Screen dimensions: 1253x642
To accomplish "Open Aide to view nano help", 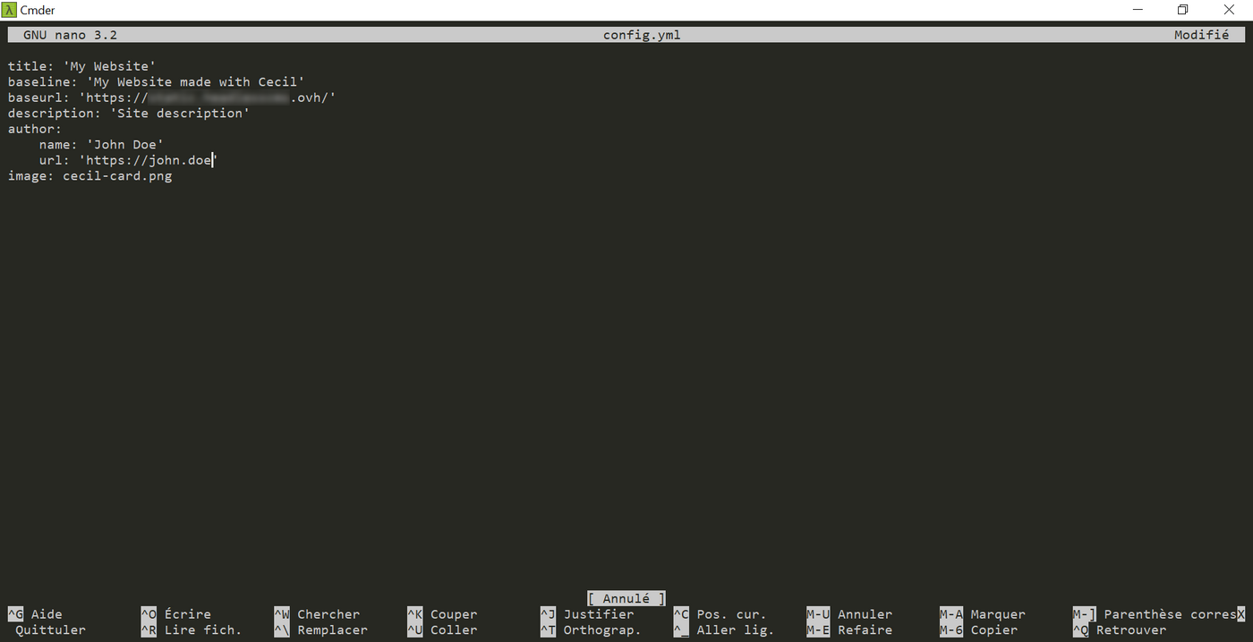I will tap(47, 614).
